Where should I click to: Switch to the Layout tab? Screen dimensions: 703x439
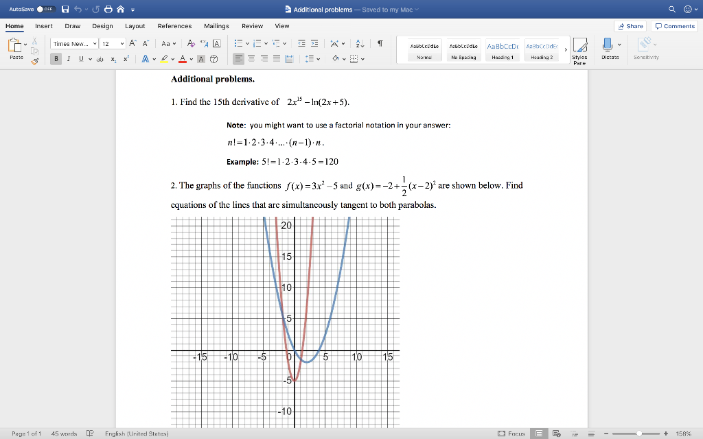135,26
